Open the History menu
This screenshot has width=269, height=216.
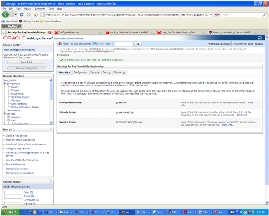click(x=28, y=8)
